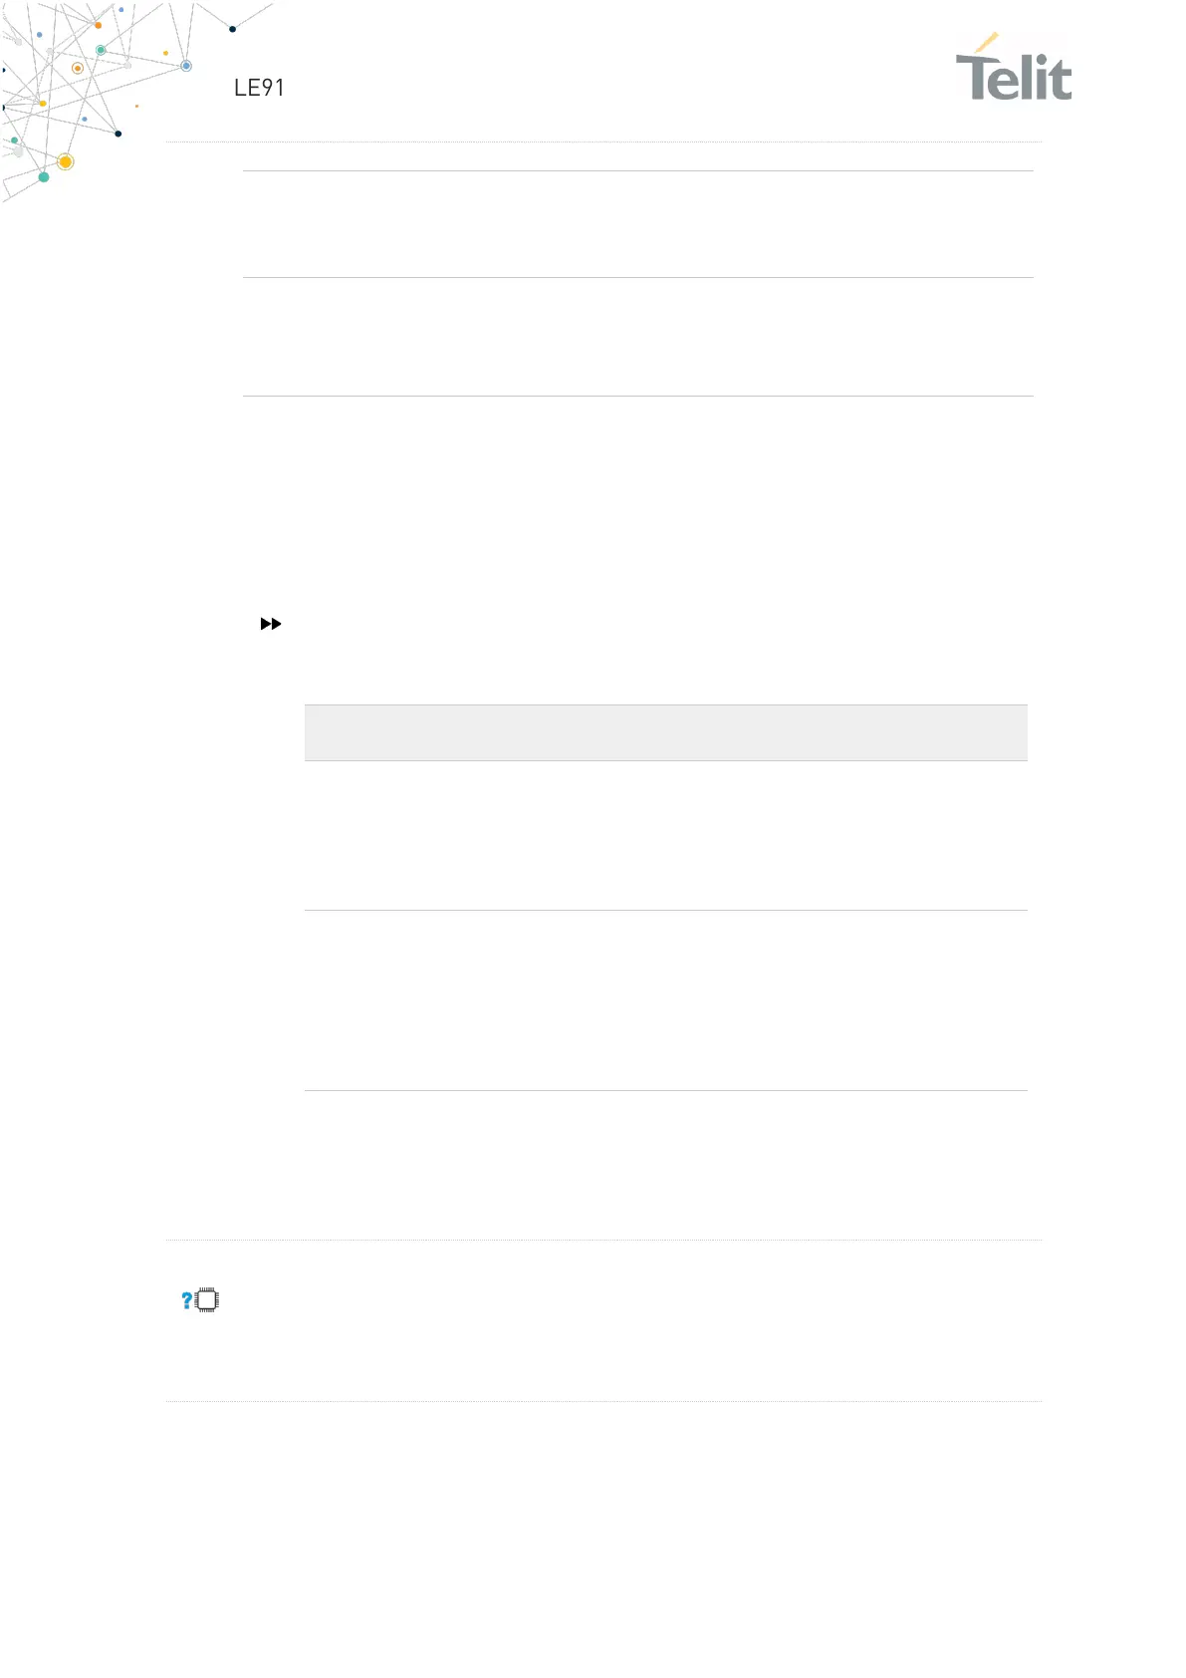Click the Telit logo in the header
The height and width of the screenshot is (1678, 1186).
(x=1014, y=67)
